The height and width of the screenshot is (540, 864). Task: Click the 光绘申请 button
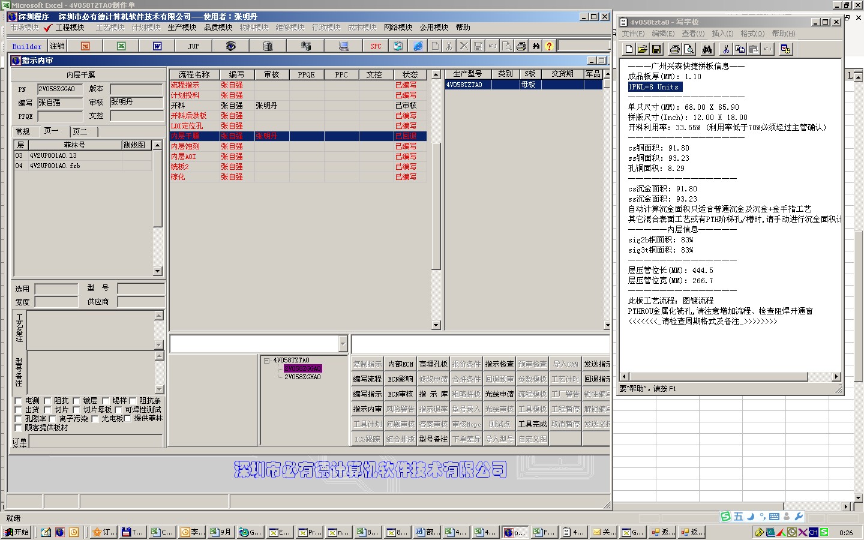(499, 394)
